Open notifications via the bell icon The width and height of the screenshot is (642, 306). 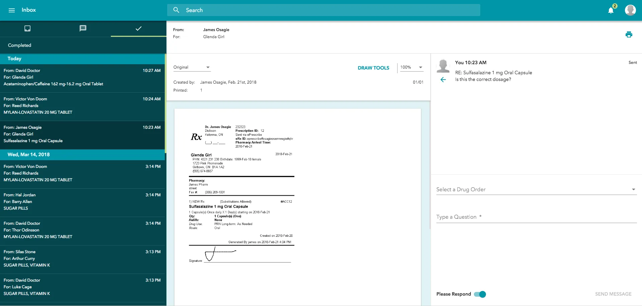(611, 10)
